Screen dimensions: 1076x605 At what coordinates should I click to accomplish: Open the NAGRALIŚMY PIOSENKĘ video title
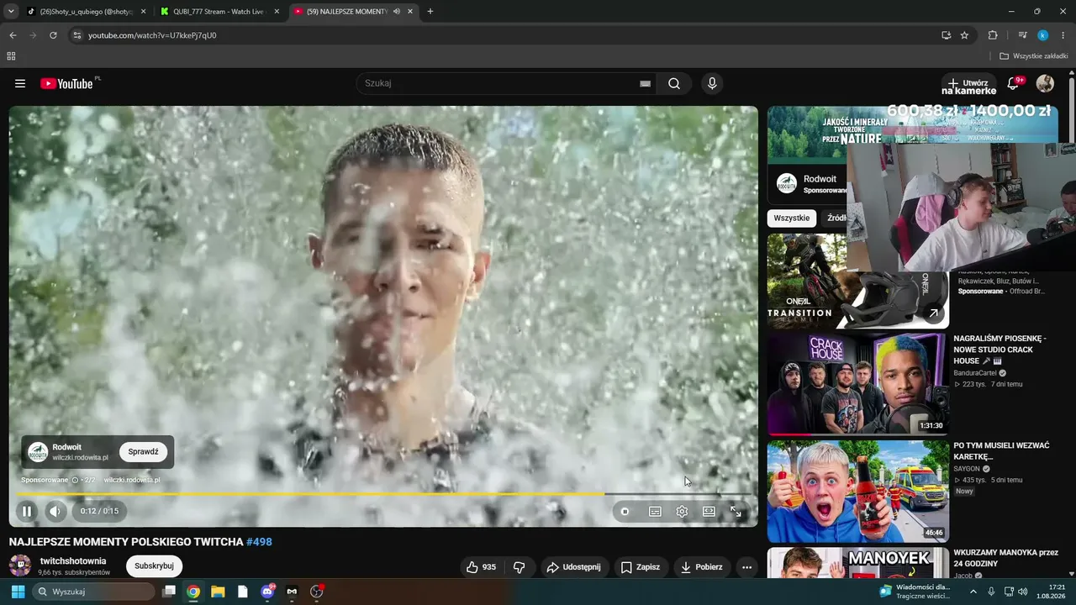1000,350
